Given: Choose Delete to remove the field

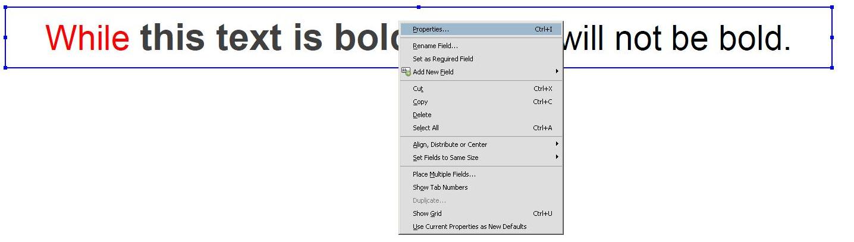Looking at the screenshot, I should tap(422, 115).
